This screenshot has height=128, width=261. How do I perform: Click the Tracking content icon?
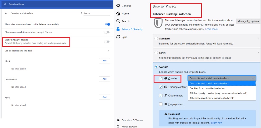coord(166,87)
